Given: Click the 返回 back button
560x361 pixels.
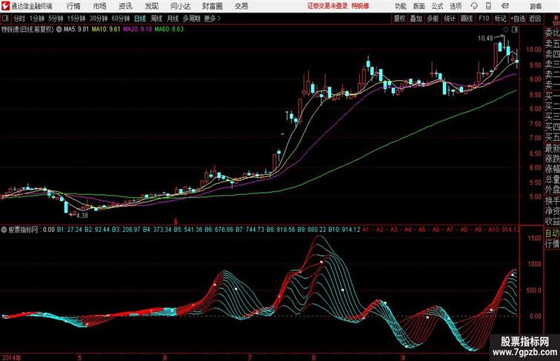Looking at the screenshot, I should tap(535, 19).
